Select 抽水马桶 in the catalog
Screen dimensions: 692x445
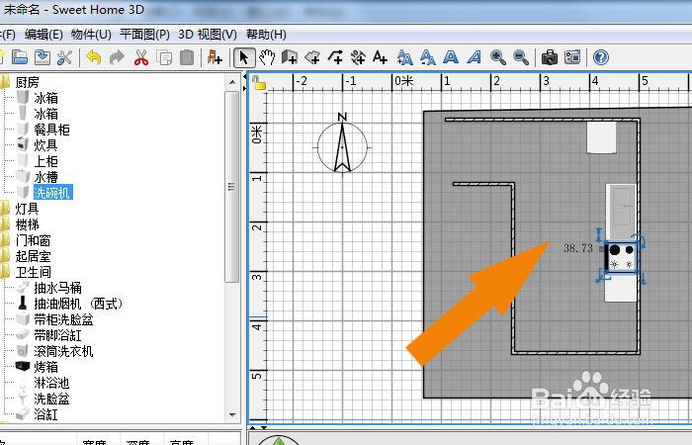click(57, 288)
